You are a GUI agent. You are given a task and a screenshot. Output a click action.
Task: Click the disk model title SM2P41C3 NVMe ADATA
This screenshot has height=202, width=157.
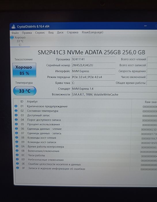pyautogui.click(x=91, y=52)
